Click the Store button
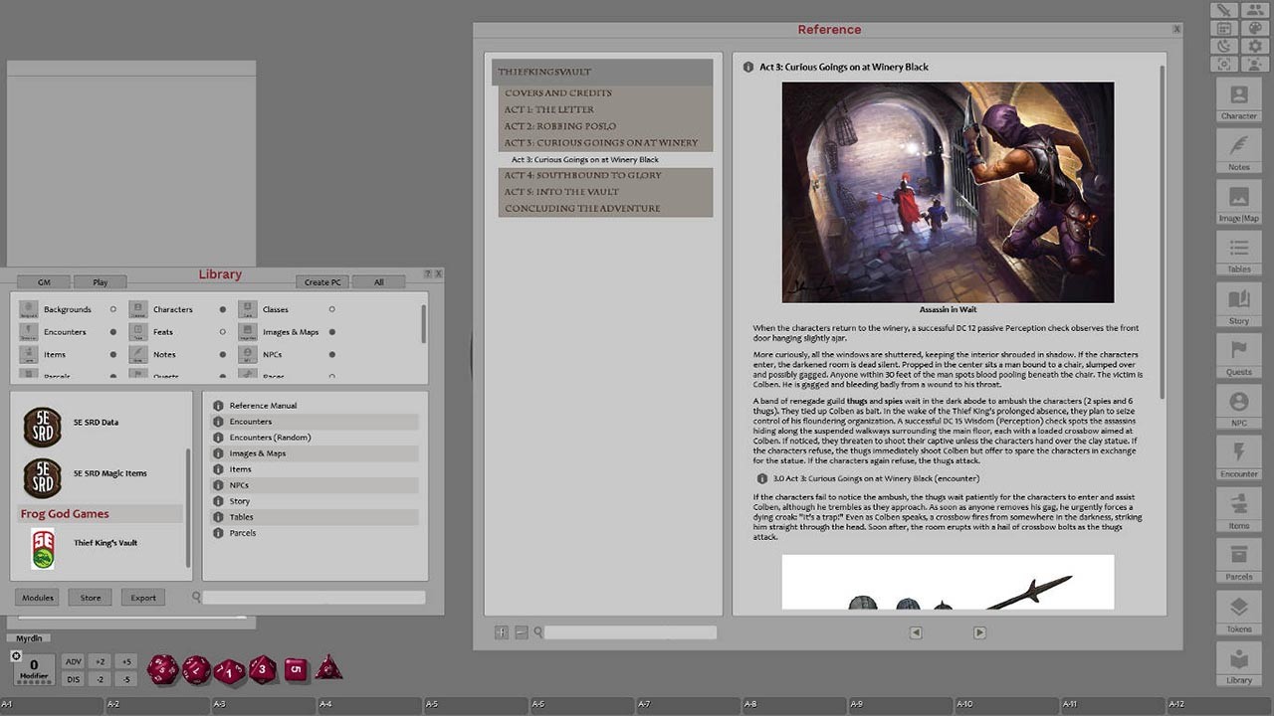Viewport: 1274px width, 716px height. [x=90, y=598]
